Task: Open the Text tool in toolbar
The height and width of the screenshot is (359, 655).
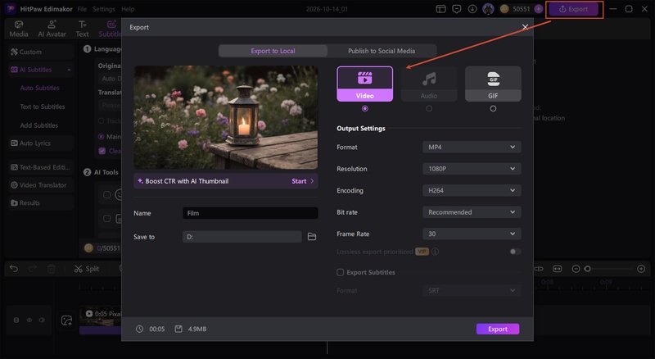Action: (83, 29)
